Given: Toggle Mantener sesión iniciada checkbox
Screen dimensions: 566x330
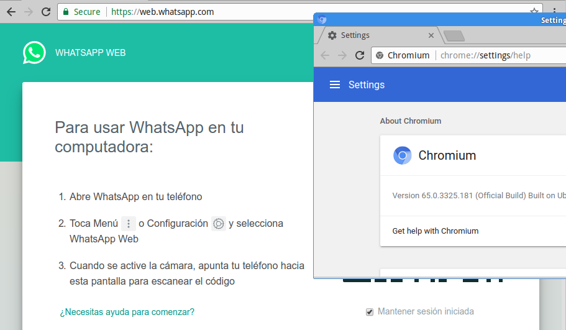Looking at the screenshot, I should point(369,312).
